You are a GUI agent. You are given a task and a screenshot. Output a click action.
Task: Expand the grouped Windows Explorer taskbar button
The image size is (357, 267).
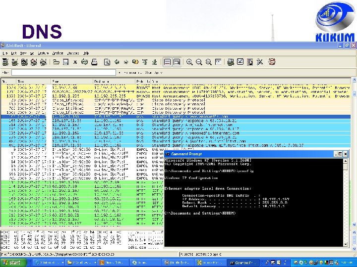click(x=95, y=263)
